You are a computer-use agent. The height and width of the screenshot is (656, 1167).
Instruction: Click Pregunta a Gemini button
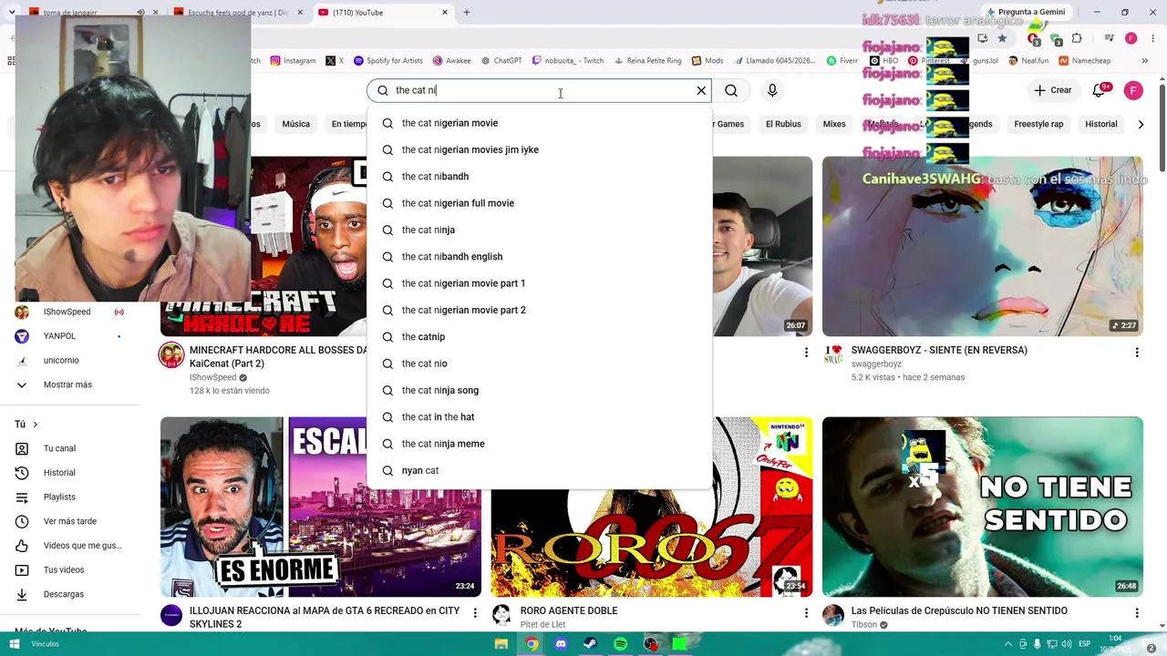pyautogui.click(x=1026, y=12)
